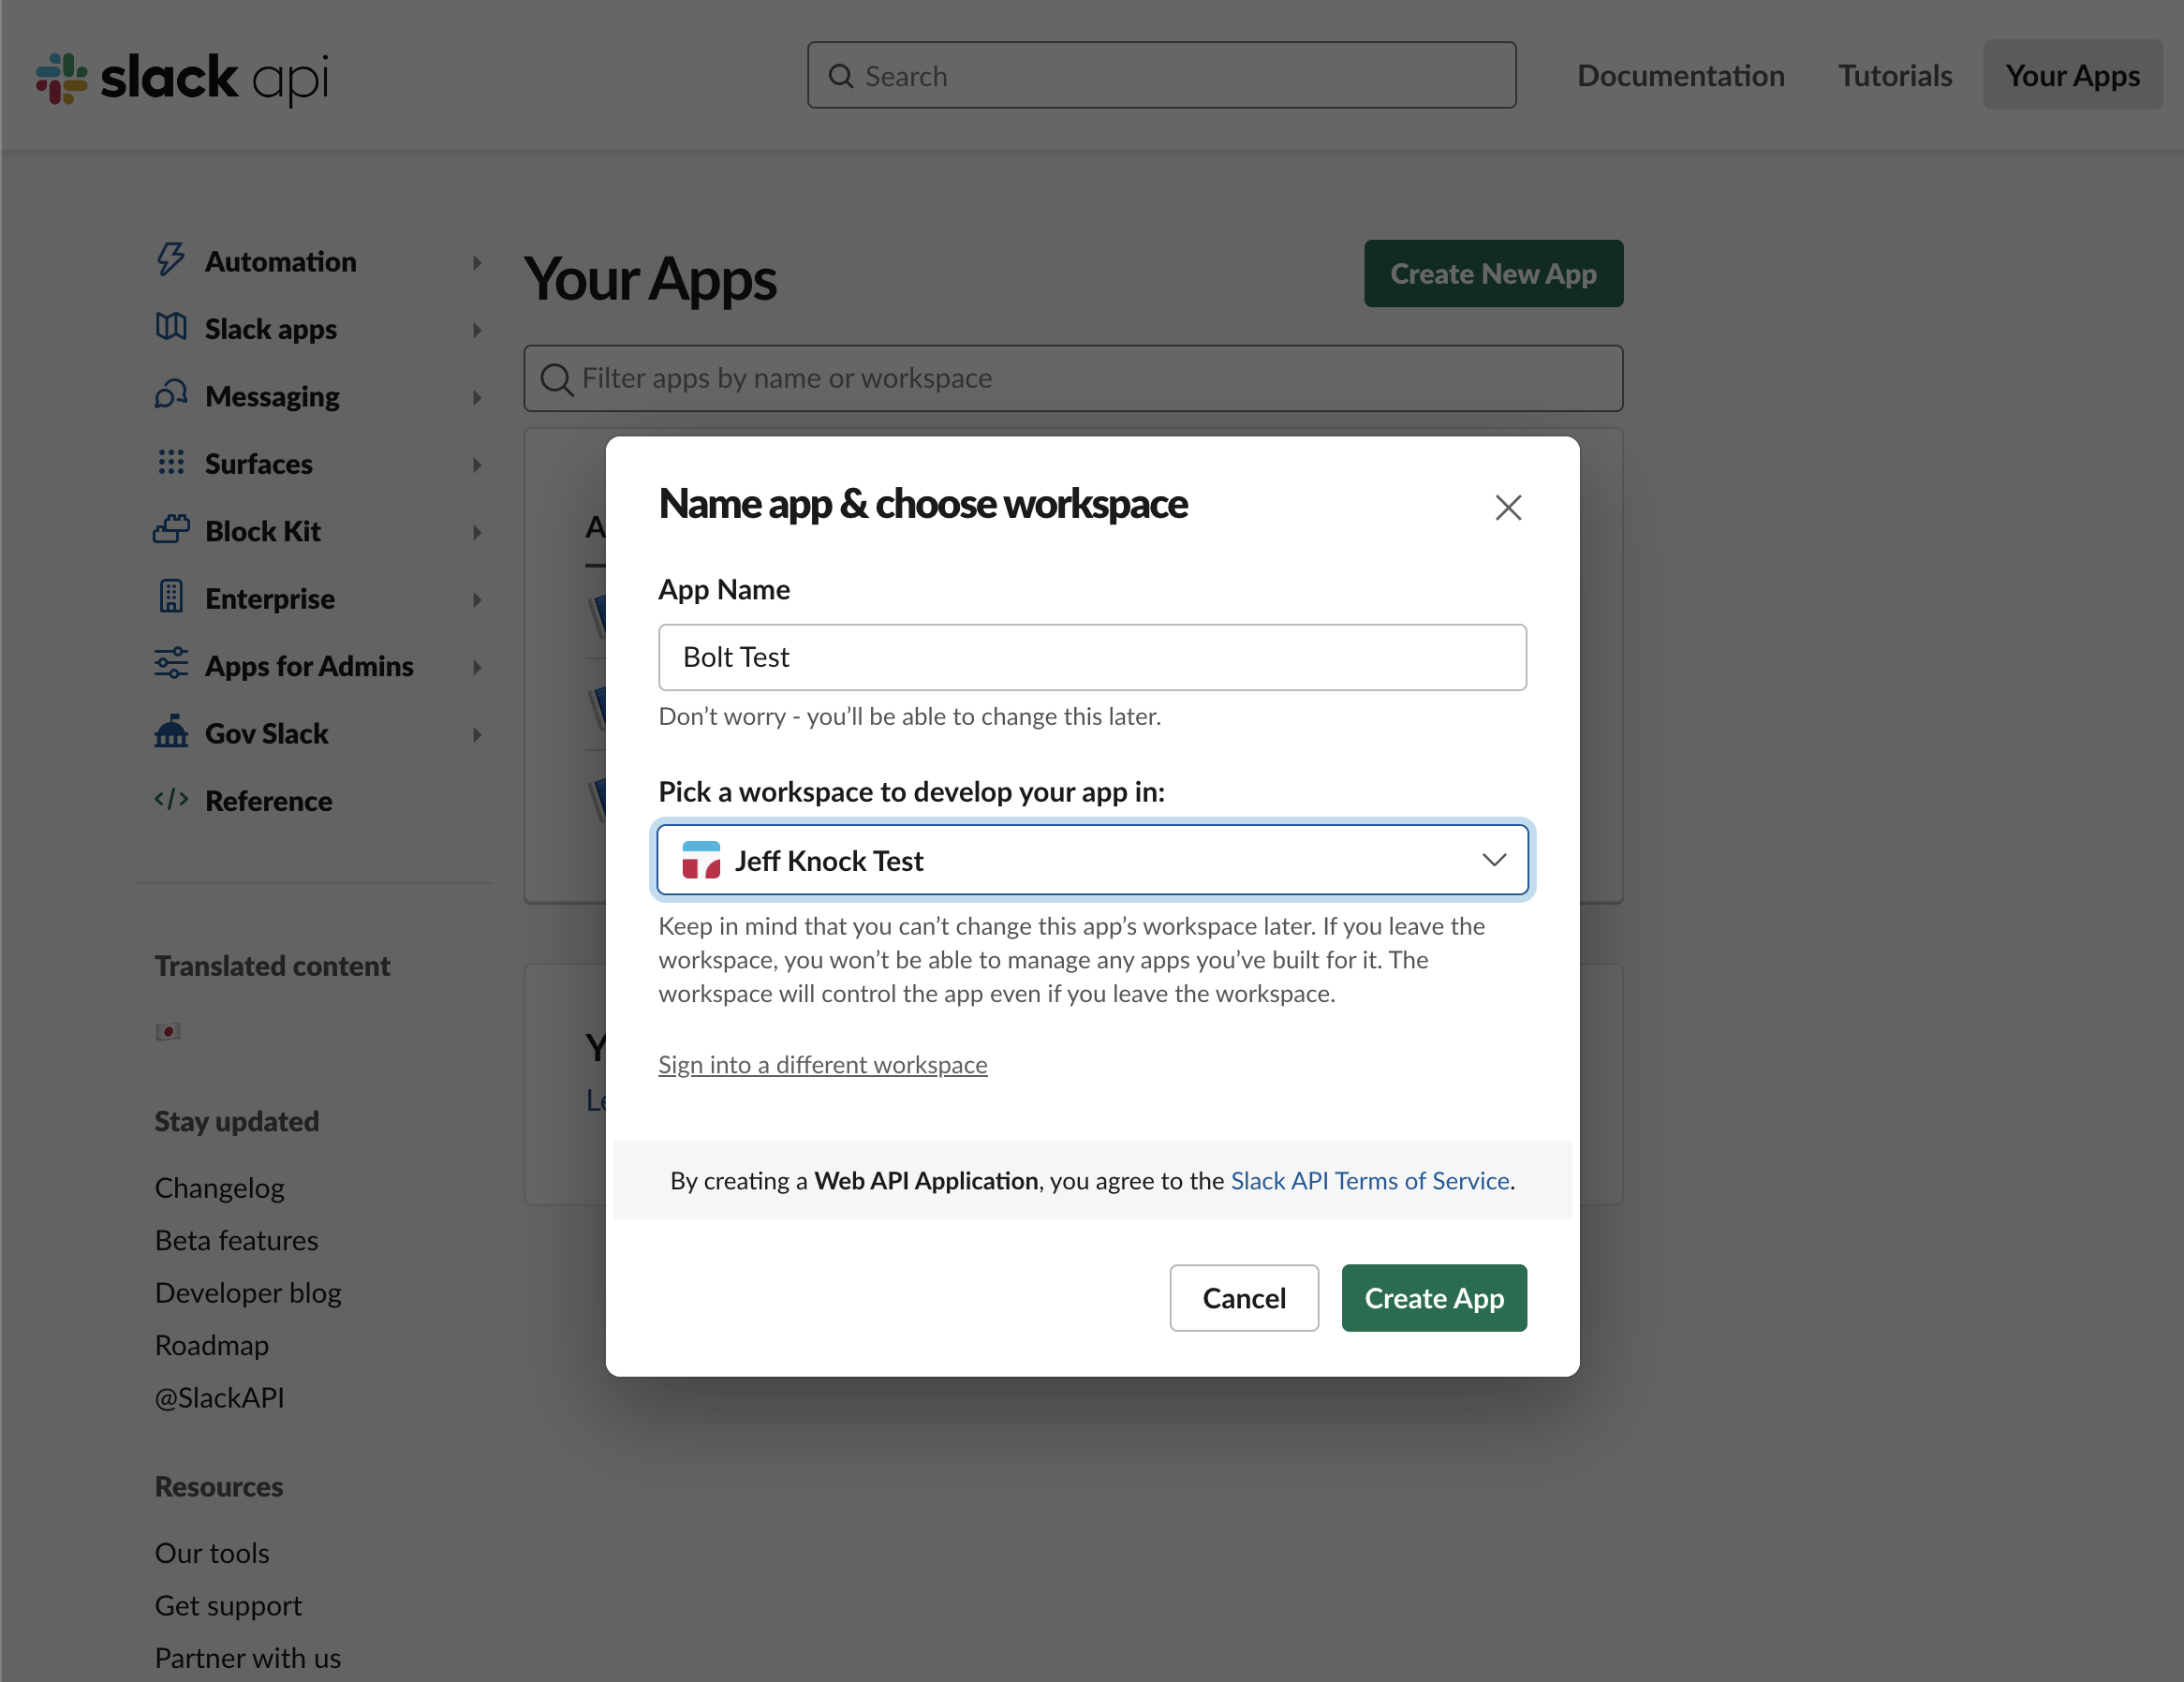
Task: Click the Create App button
Action: click(x=1434, y=1297)
